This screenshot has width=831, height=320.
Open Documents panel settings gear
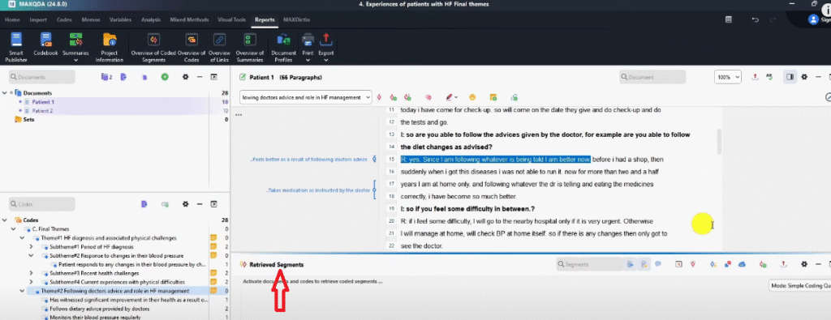[186, 77]
